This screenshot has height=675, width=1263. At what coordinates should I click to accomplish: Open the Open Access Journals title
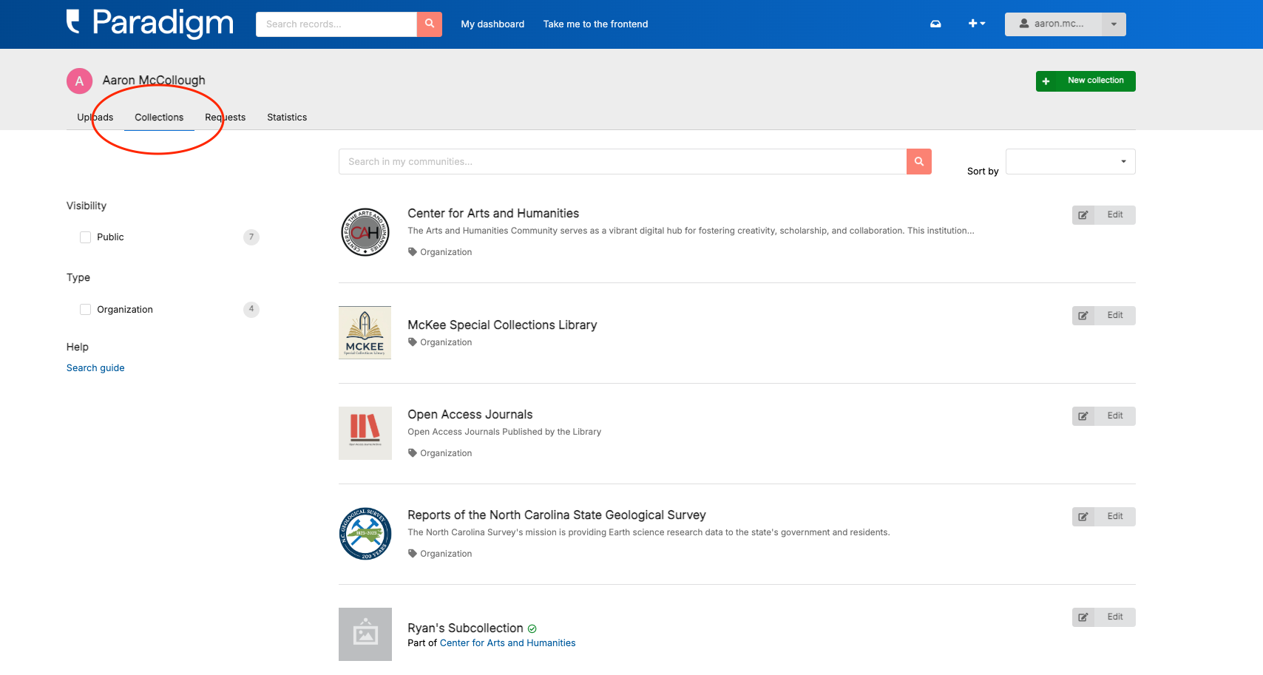(x=470, y=415)
